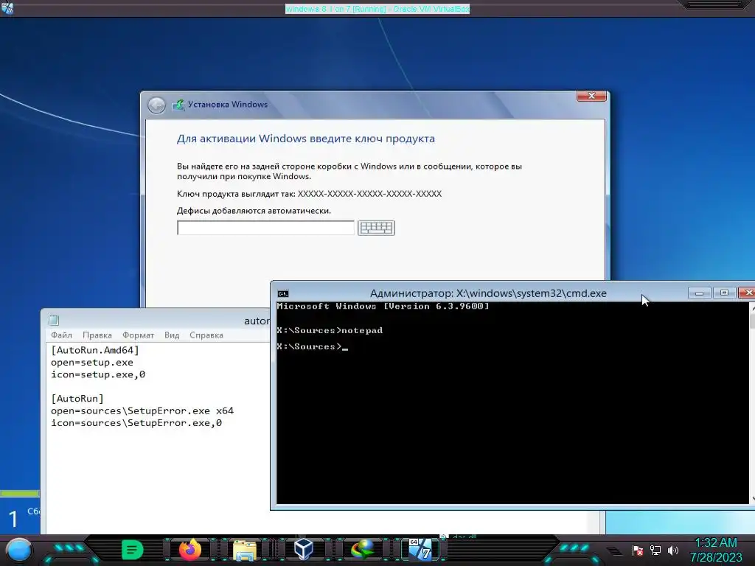Open the Формат menu in Notepad

pyautogui.click(x=138, y=335)
